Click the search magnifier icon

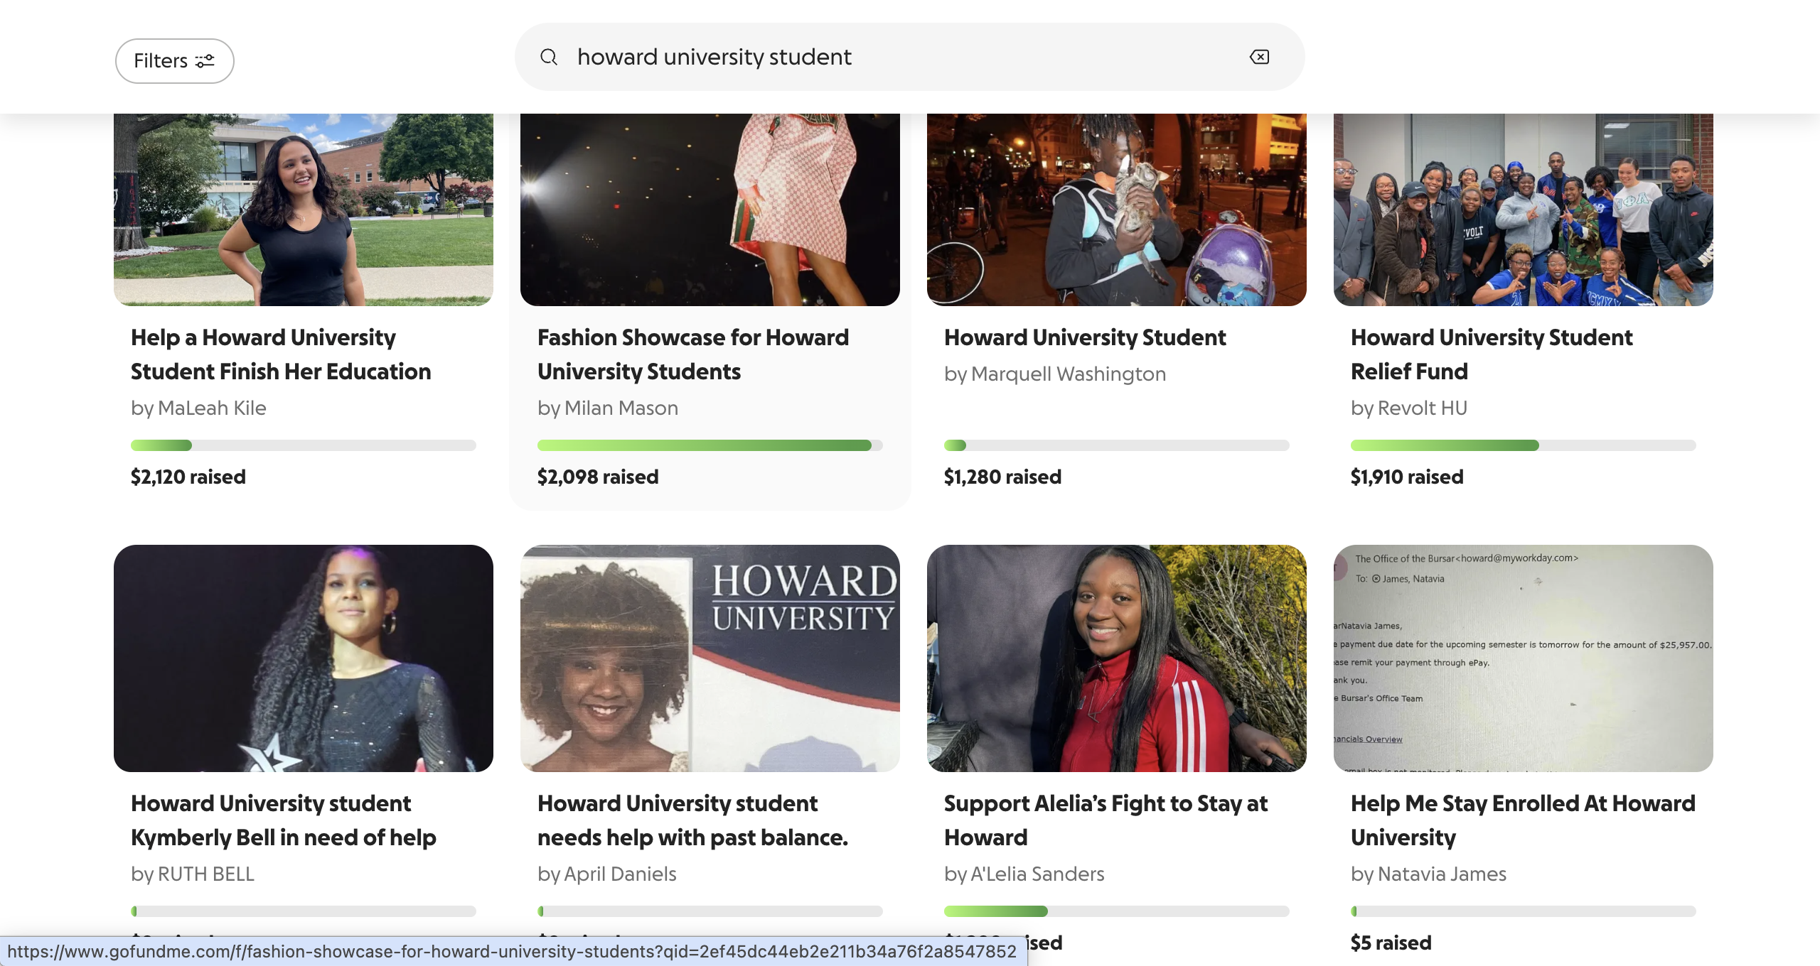click(549, 57)
